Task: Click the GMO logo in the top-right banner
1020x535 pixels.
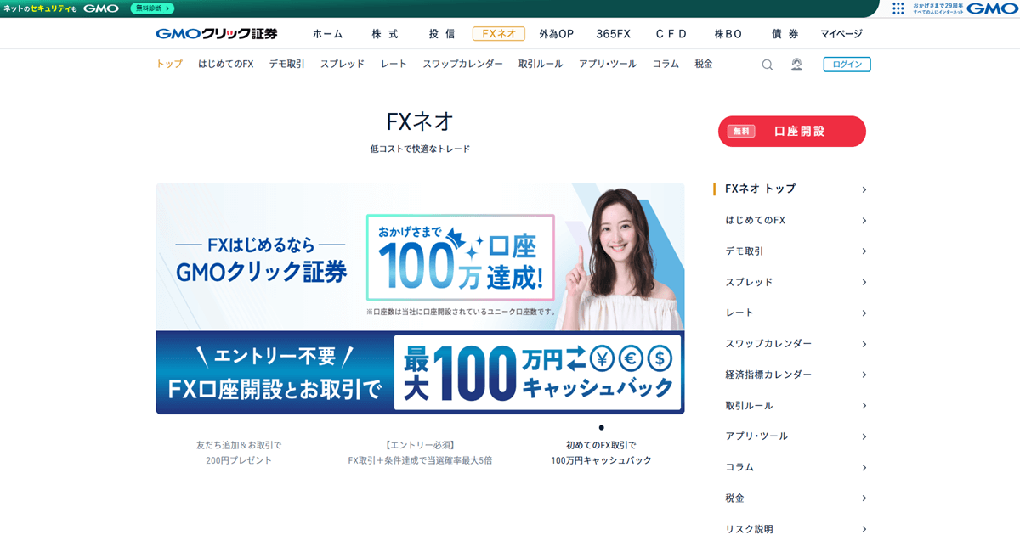Action: (992, 8)
